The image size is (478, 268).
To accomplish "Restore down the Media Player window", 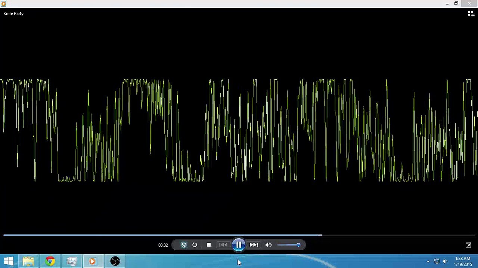I will 456,4.
